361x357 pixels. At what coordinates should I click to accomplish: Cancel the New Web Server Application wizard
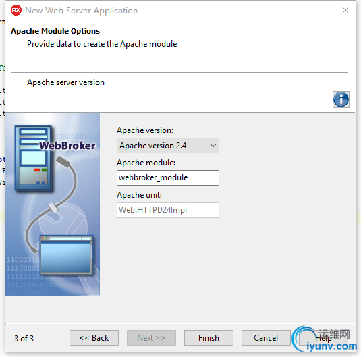[266, 338]
